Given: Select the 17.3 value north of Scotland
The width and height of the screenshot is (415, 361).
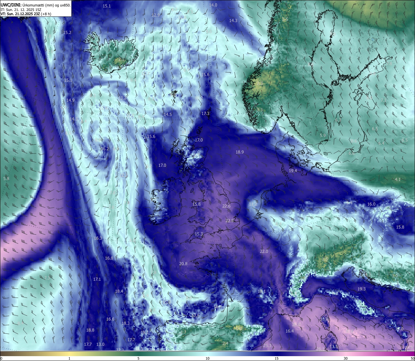Looking at the screenshot, I should coord(205,113).
